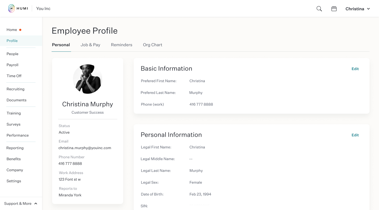The height and width of the screenshot is (210, 379).
Task: Switch to the Reminders tab
Action: [122, 45]
